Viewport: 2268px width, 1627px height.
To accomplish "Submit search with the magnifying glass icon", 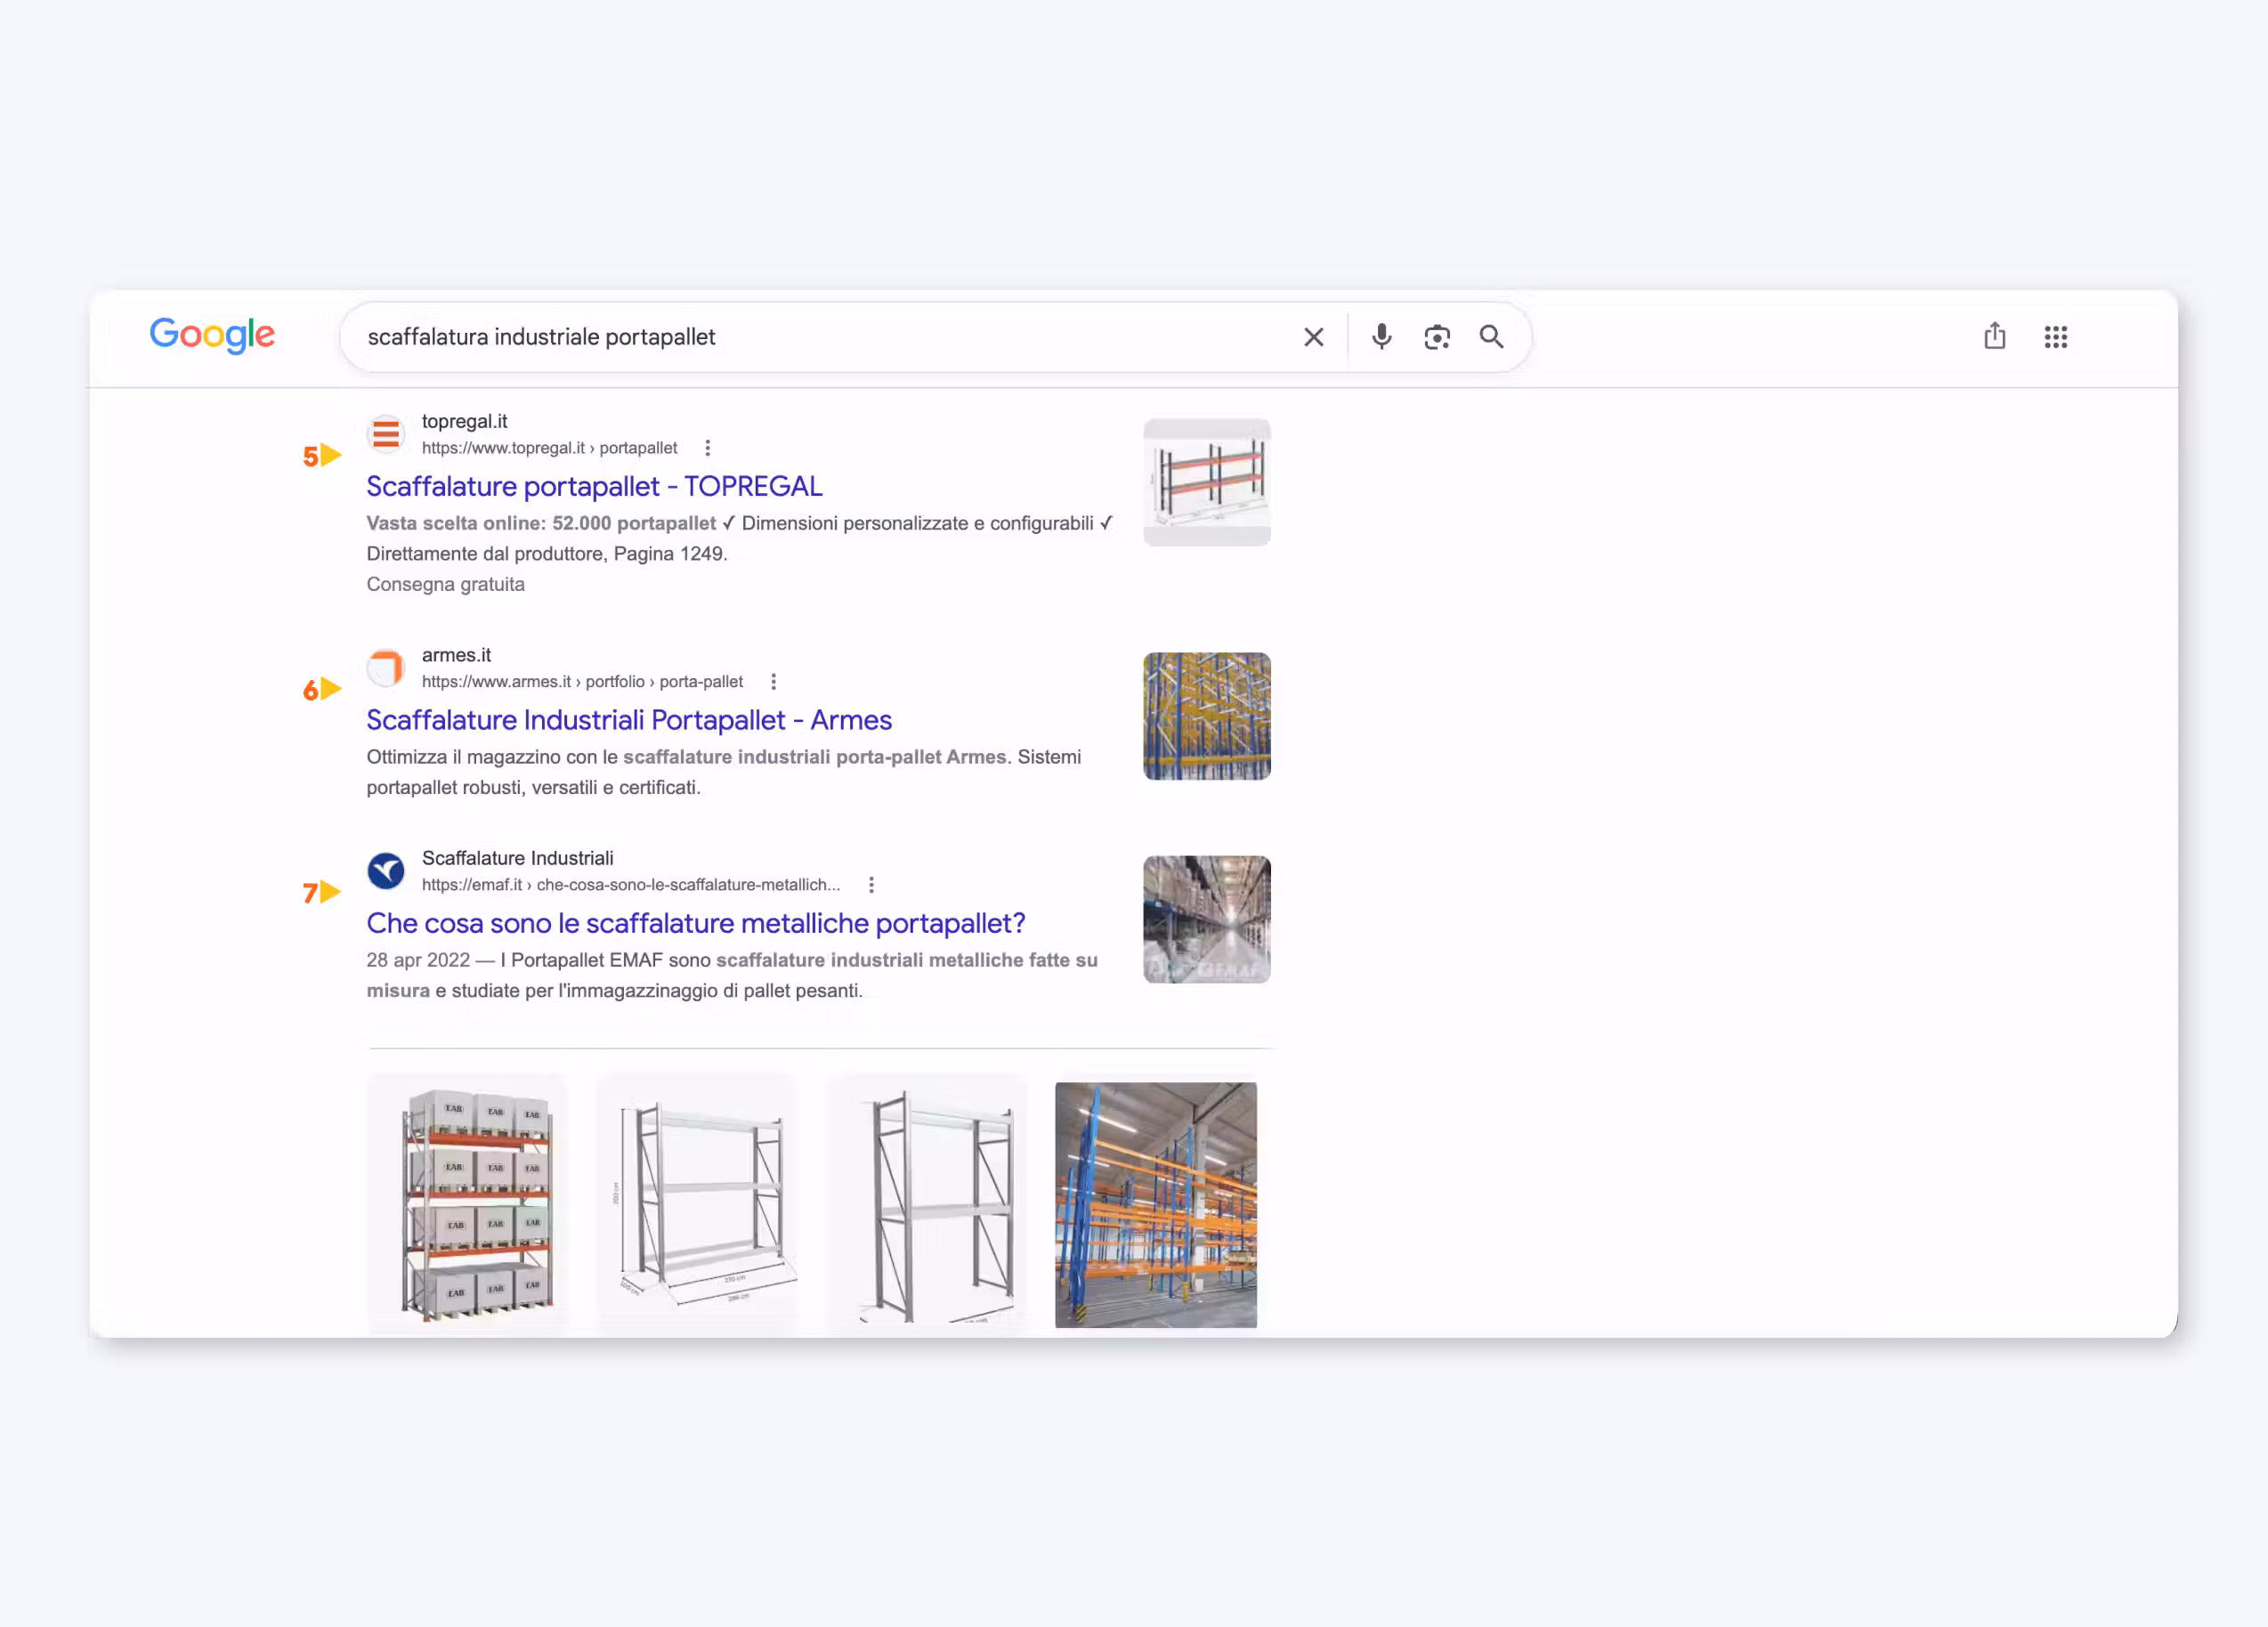I will coord(1491,337).
